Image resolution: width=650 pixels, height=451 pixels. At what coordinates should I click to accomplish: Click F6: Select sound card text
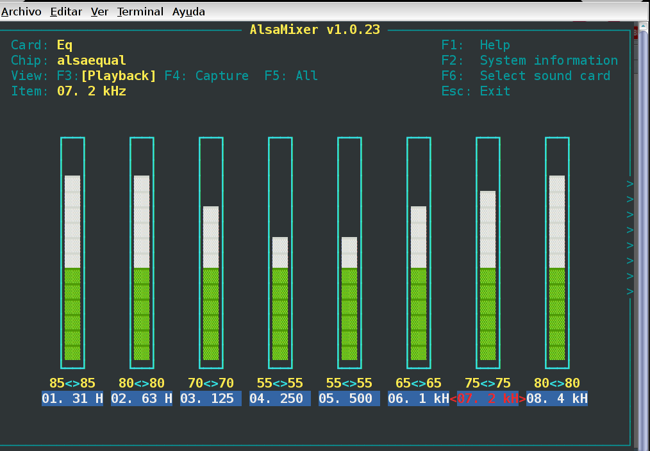tap(526, 76)
